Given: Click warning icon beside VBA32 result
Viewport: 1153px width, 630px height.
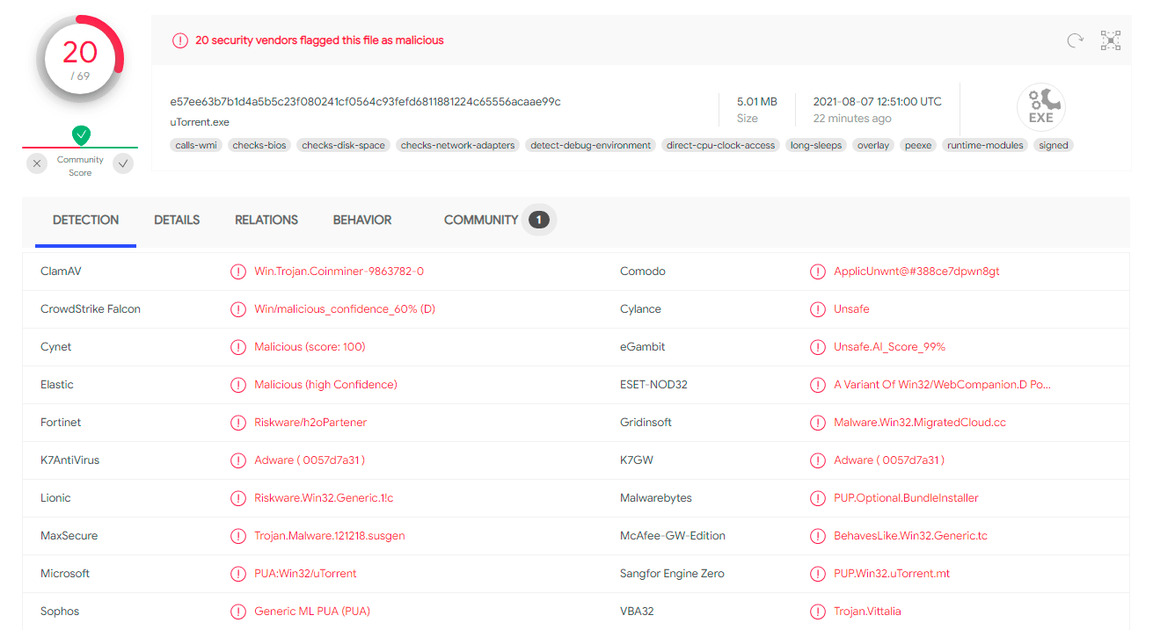Looking at the screenshot, I should 818,612.
